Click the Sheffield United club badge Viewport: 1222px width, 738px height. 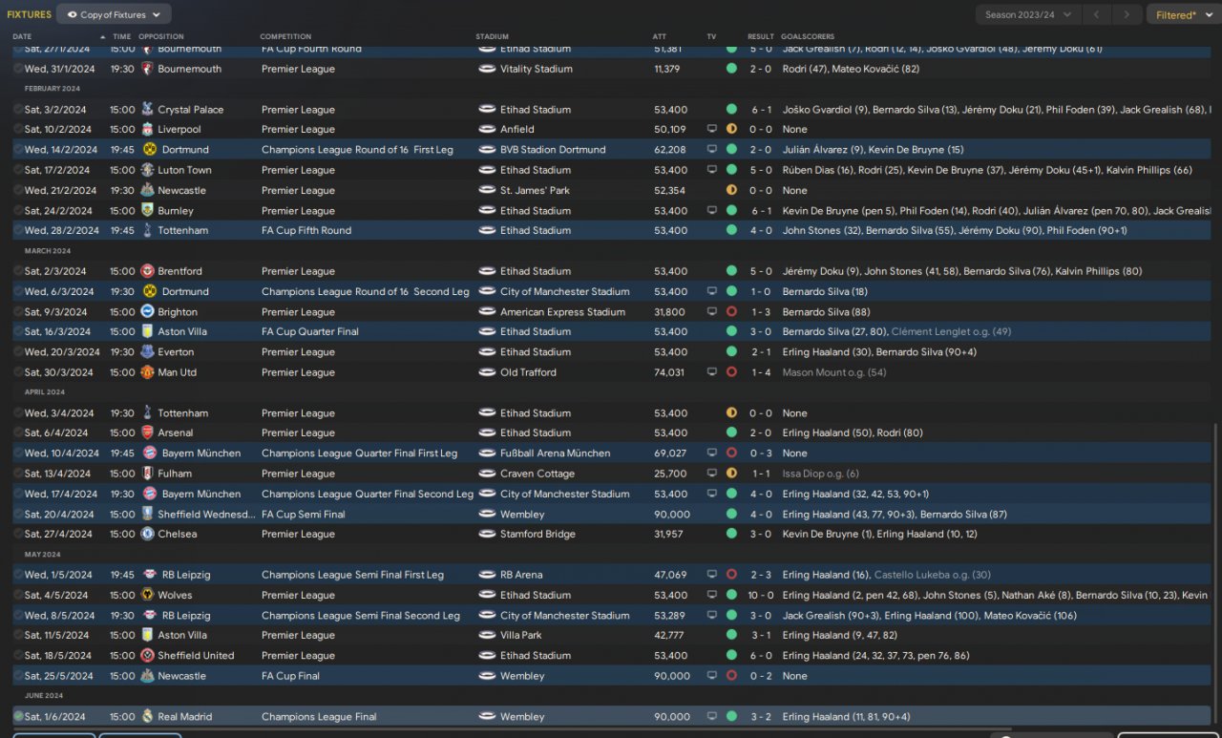pos(147,656)
